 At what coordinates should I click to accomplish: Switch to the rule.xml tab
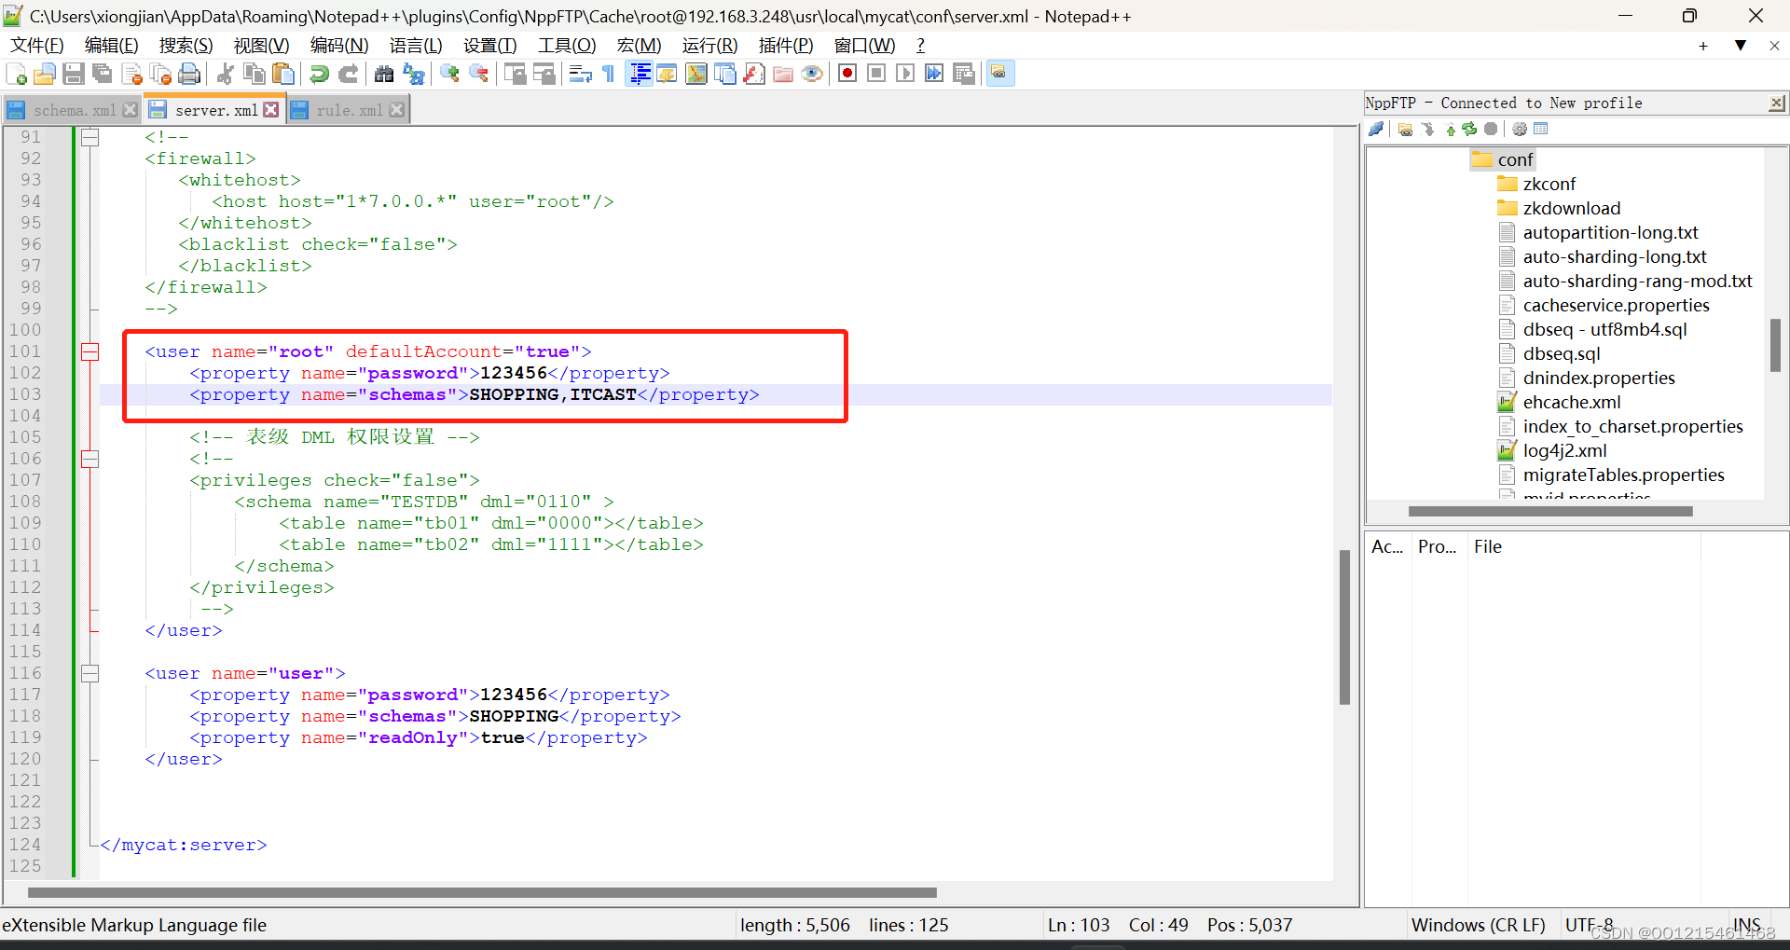coord(350,110)
